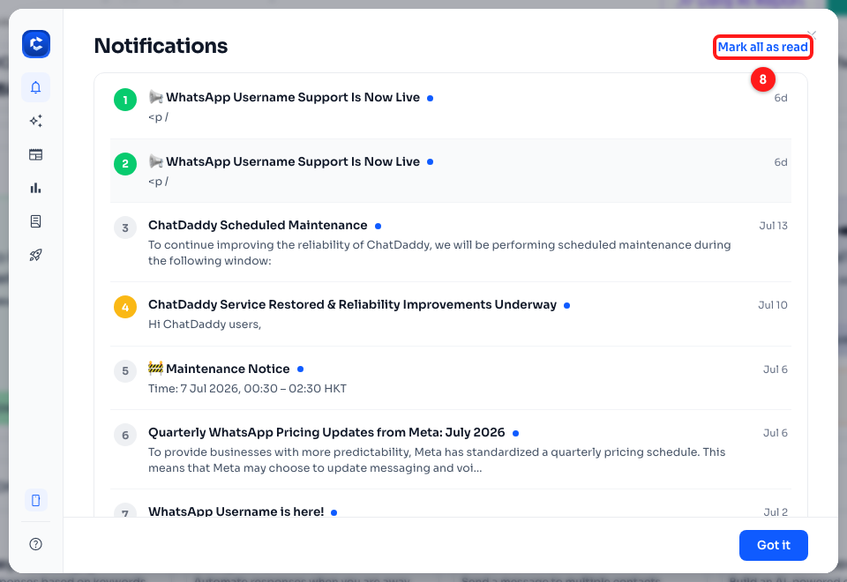
Task: Open ChatDaddy Service Restored & Reliability Improvements notification
Action: click(451, 314)
